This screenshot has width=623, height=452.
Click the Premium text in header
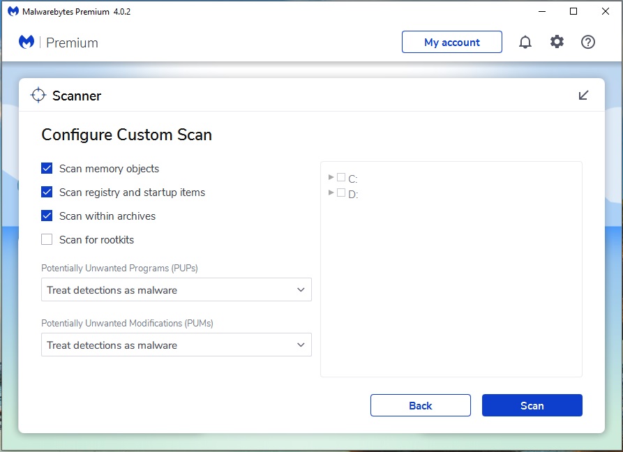[x=72, y=43]
